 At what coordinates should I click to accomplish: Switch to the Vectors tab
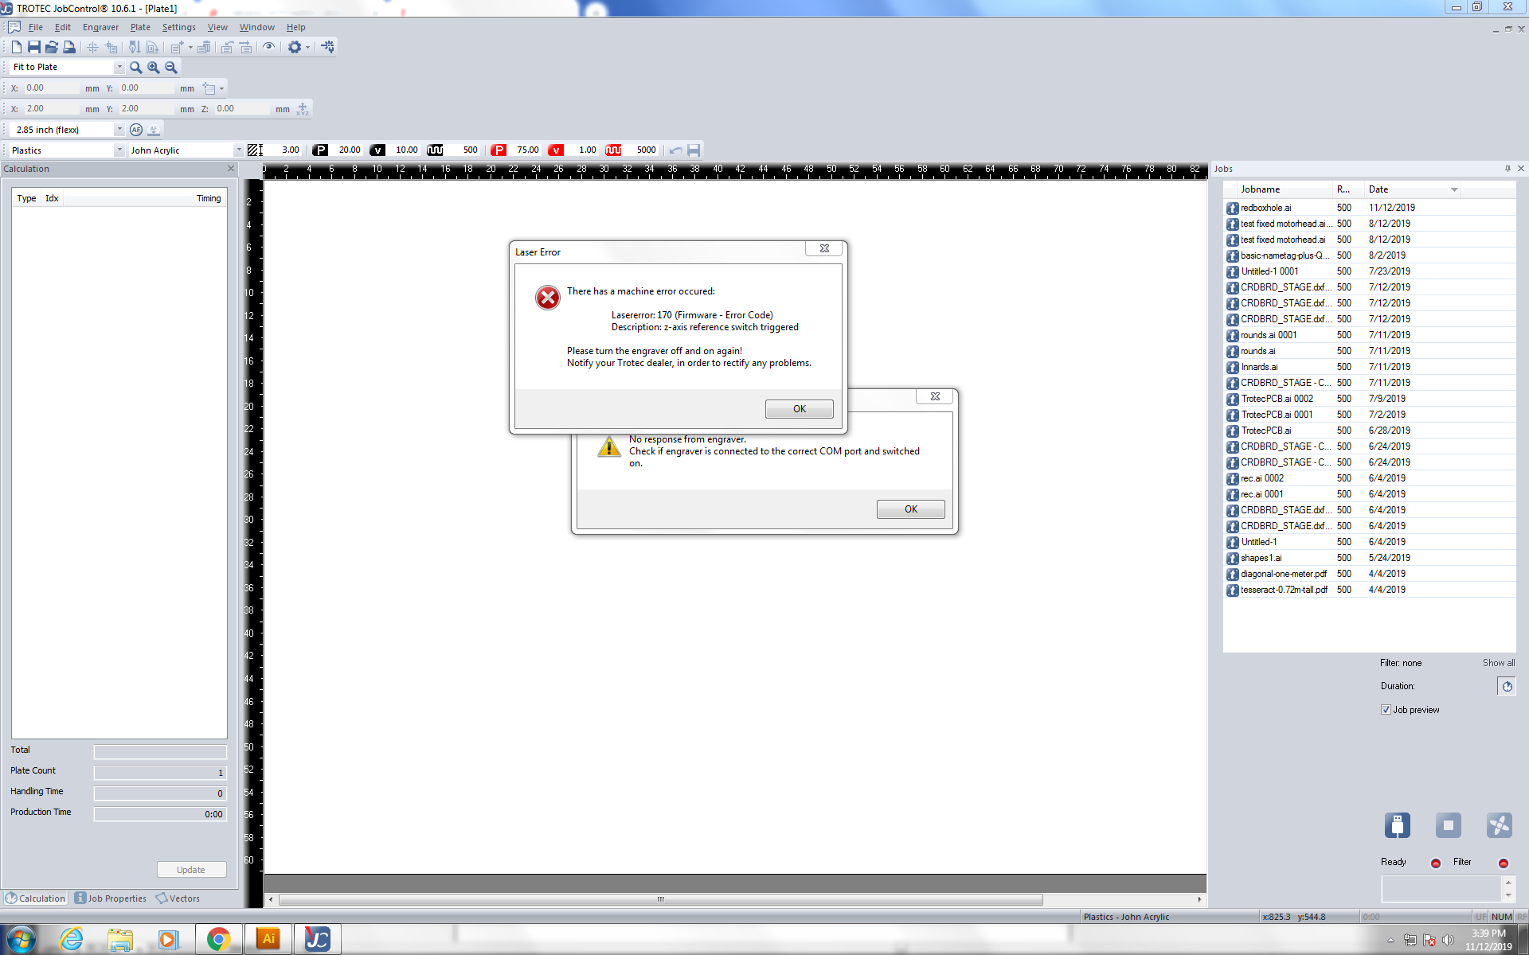click(178, 898)
